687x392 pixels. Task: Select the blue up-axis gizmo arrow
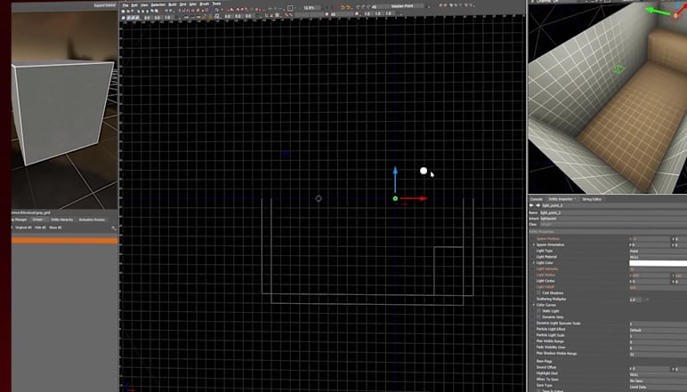click(395, 179)
